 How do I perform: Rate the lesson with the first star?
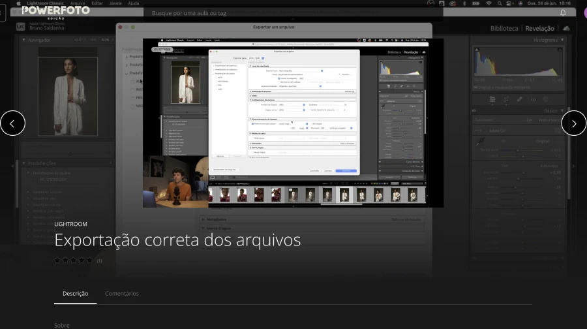pyautogui.click(x=57, y=260)
